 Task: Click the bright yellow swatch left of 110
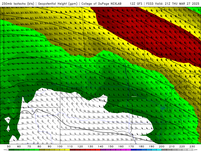67,149
